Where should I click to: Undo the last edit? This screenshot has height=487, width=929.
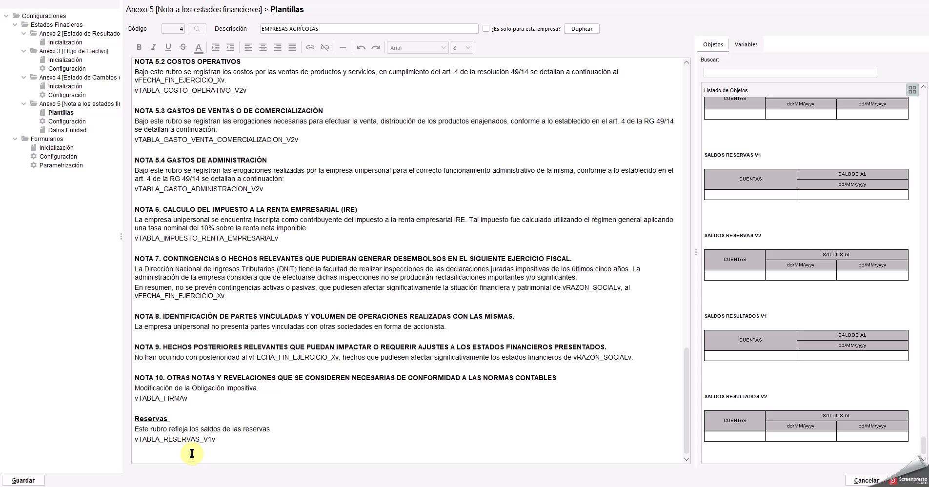(x=361, y=47)
